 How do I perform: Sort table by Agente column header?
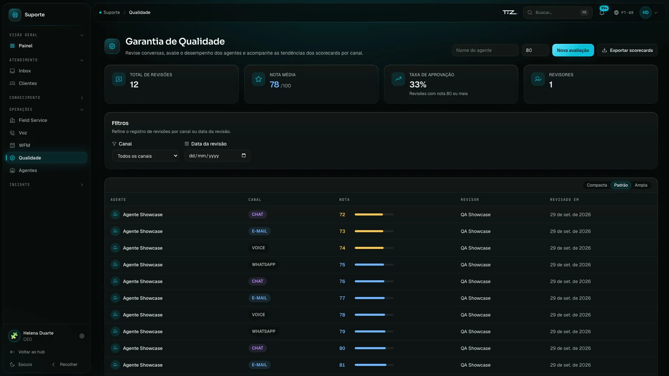(x=118, y=200)
